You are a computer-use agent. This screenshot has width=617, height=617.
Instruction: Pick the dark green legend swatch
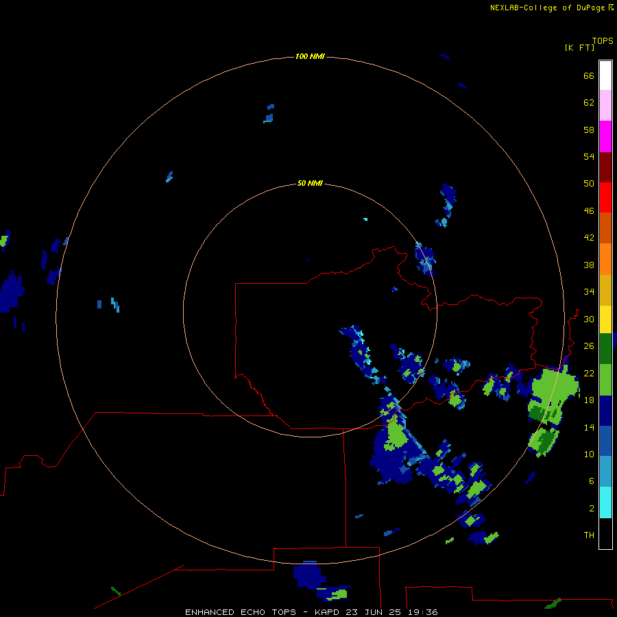coord(605,349)
